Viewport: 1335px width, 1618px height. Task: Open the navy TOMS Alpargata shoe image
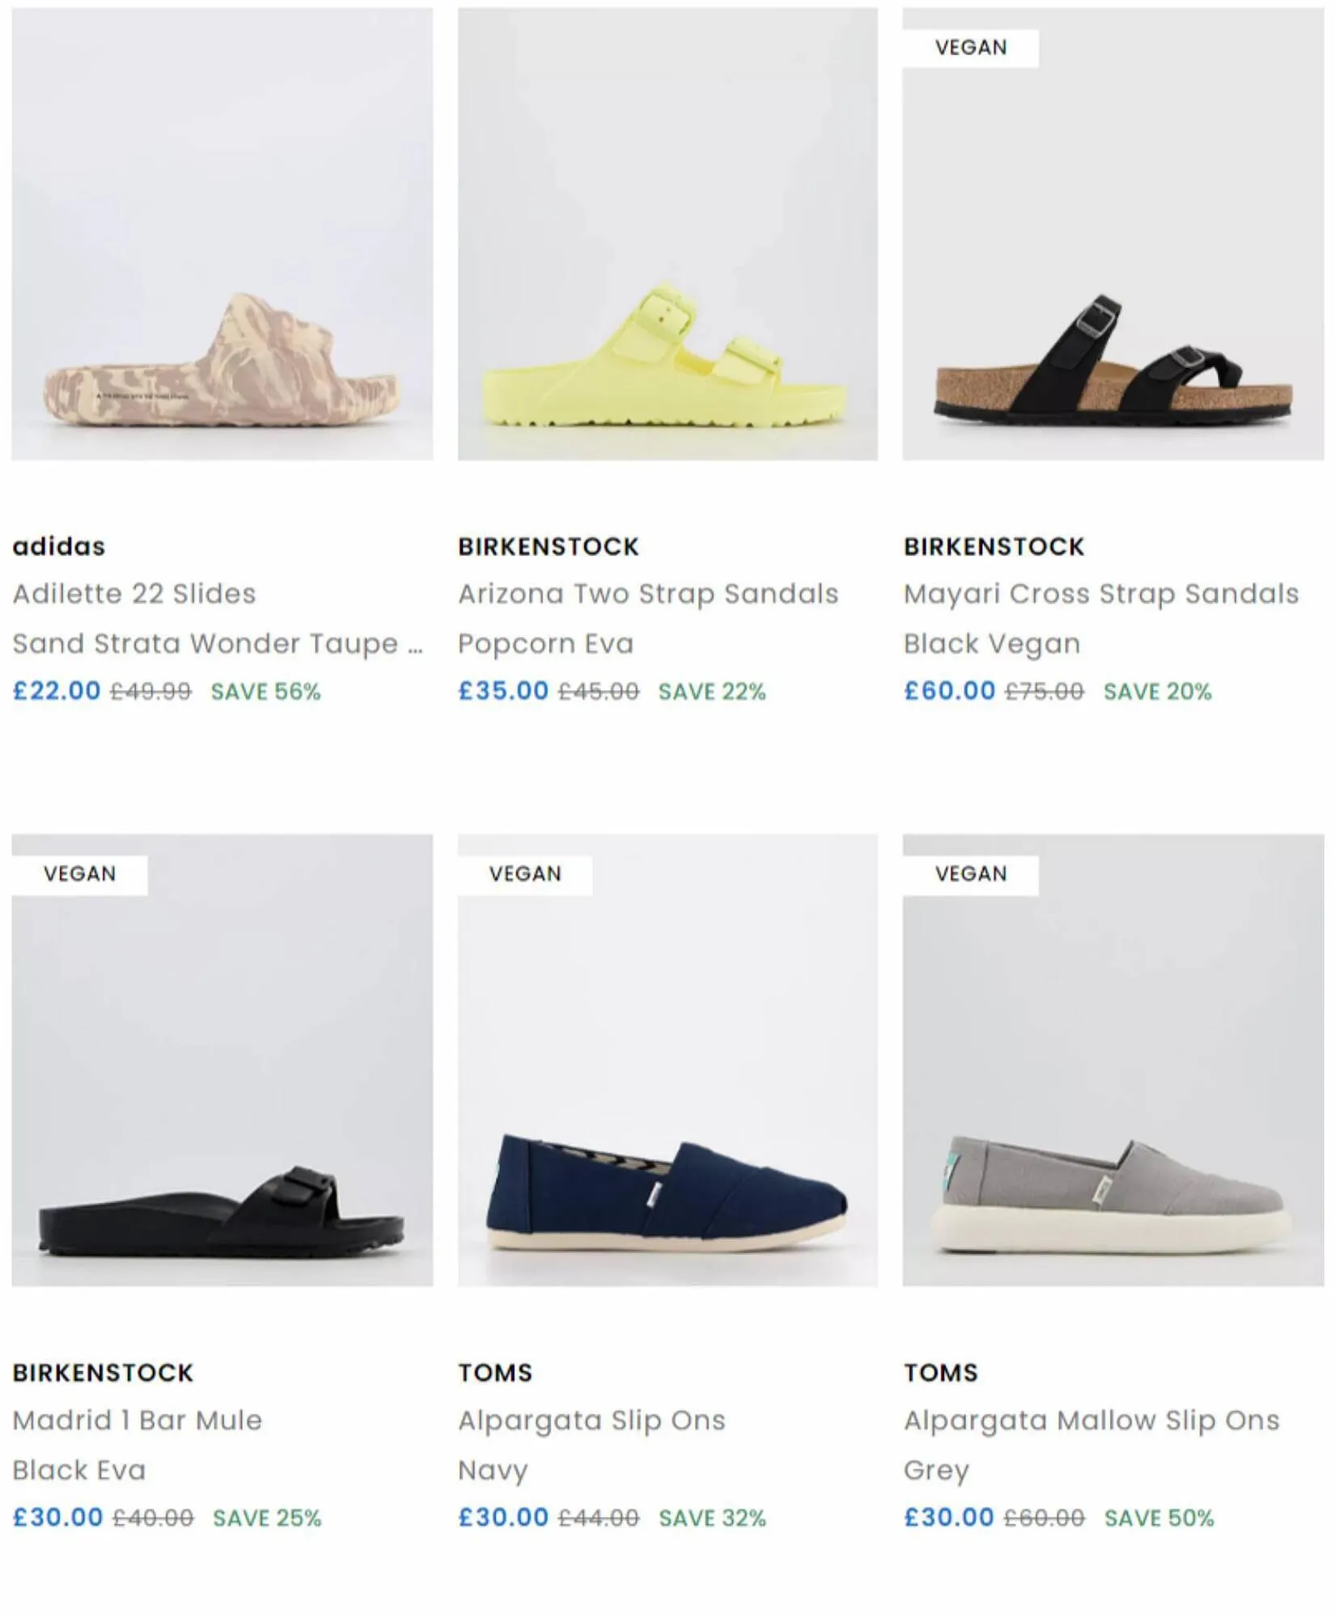(667, 1061)
